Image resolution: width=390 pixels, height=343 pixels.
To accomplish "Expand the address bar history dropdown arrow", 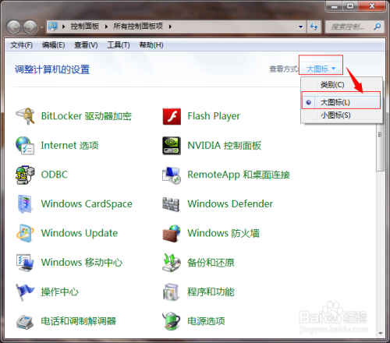I will pos(301,27).
